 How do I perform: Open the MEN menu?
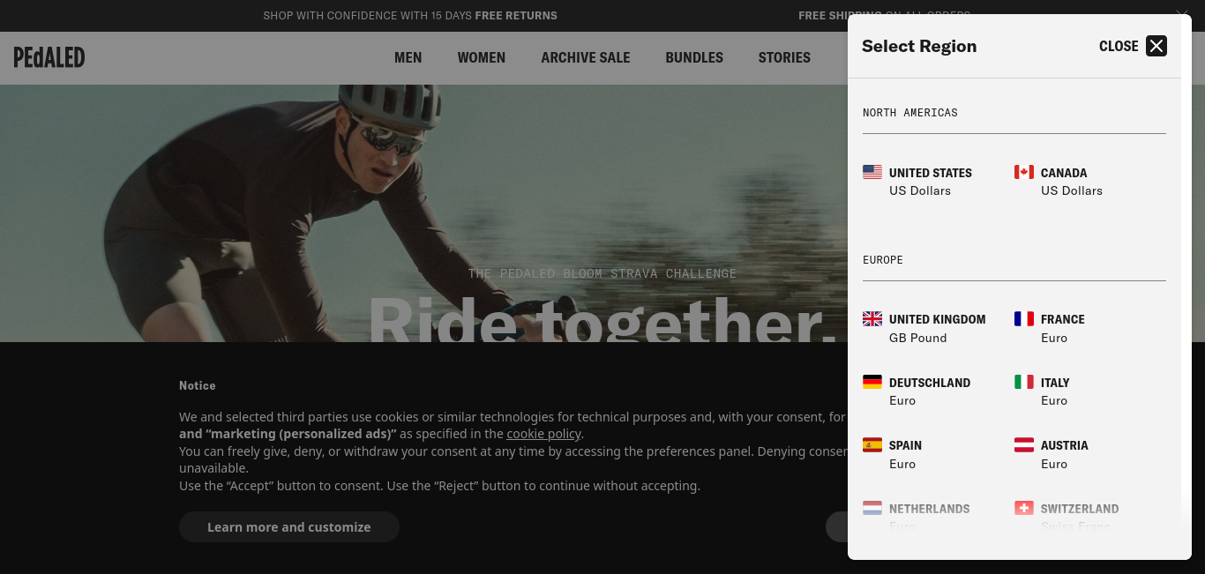pos(408,57)
